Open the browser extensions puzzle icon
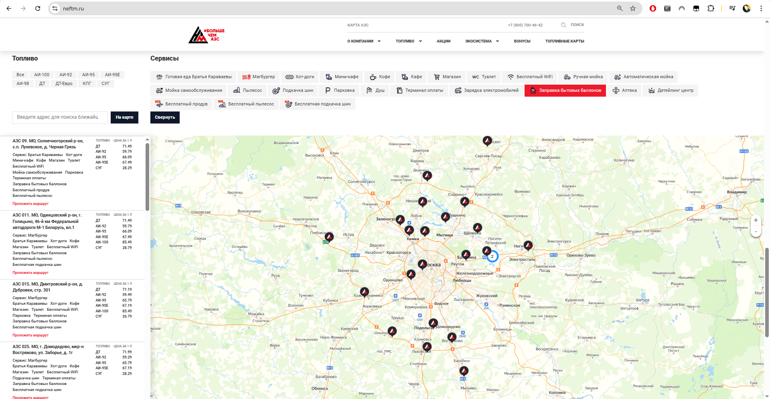The height and width of the screenshot is (399, 770). pyautogui.click(x=711, y=8)
